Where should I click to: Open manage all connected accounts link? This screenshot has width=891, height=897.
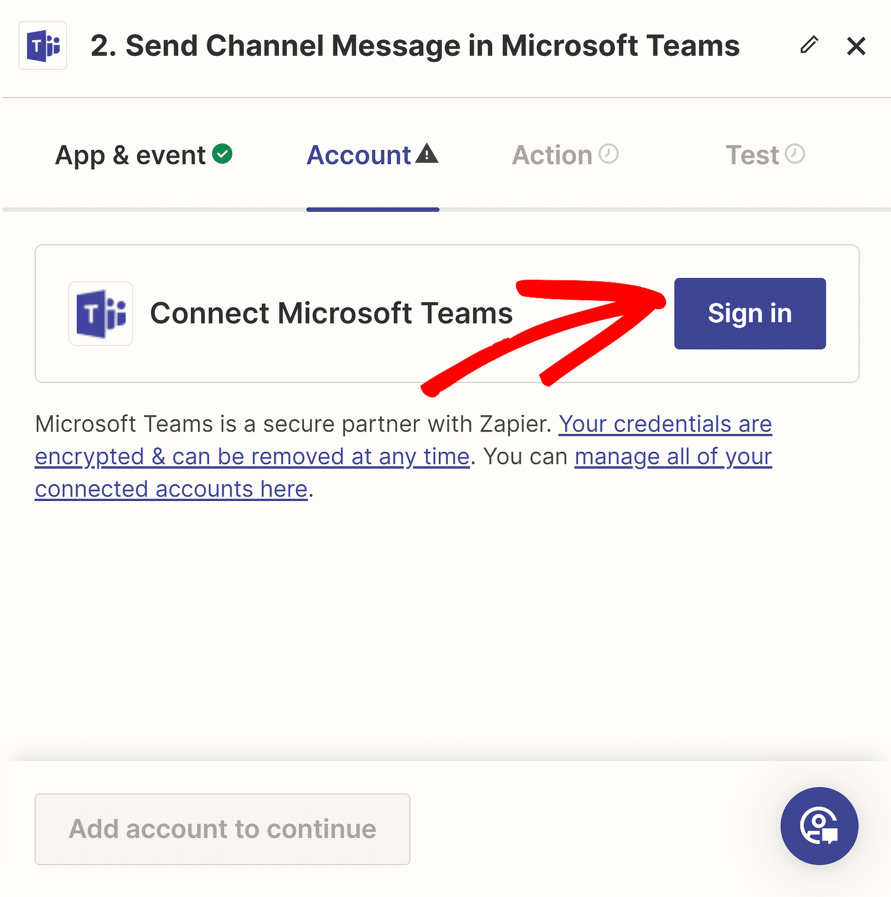[403, 473]
